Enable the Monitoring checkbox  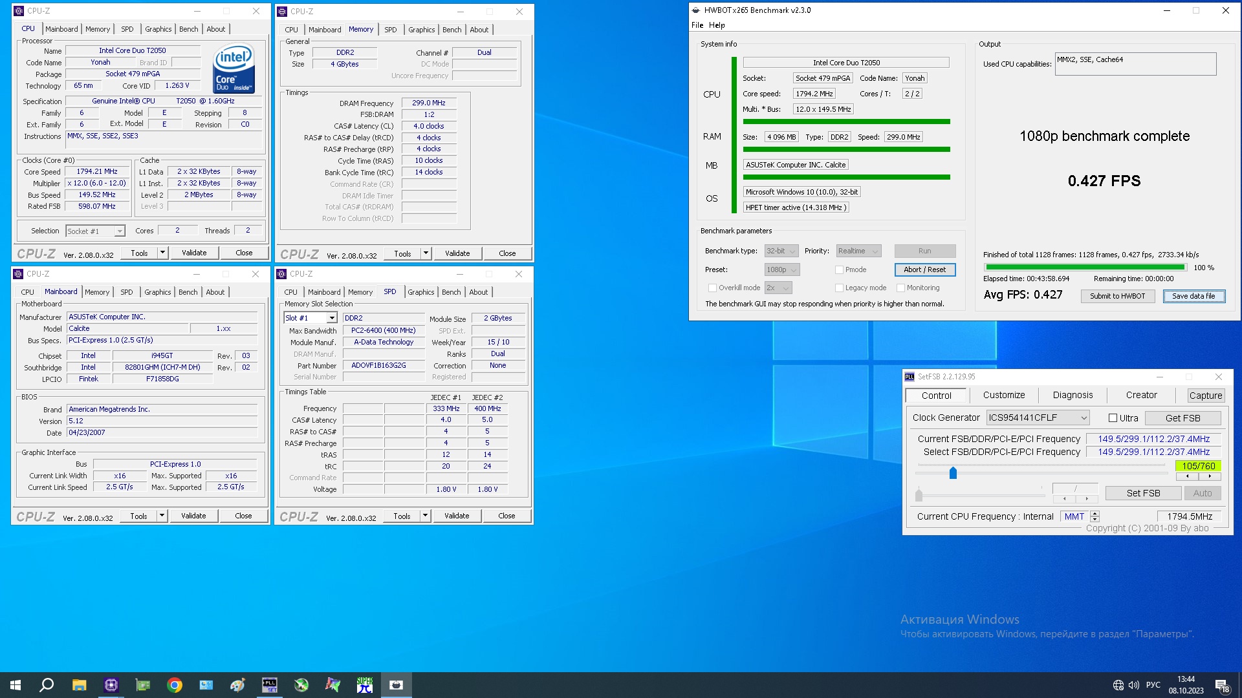click(x=900, y=288)
